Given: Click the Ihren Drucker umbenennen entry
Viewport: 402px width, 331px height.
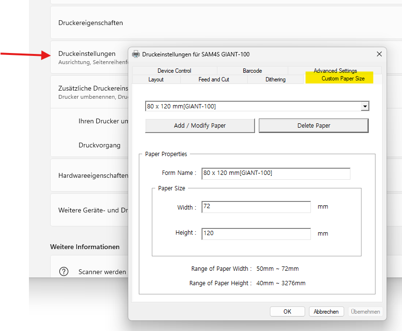Looking at the screenshot, I should (103, 121).
